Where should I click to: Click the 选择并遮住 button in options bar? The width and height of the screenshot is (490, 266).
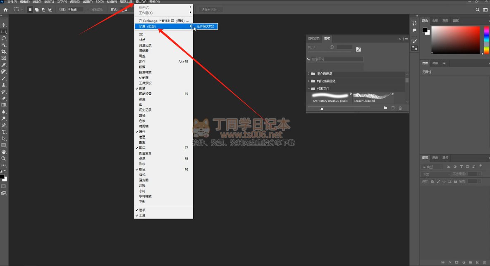pyautogui.click(x=210, y=9)
